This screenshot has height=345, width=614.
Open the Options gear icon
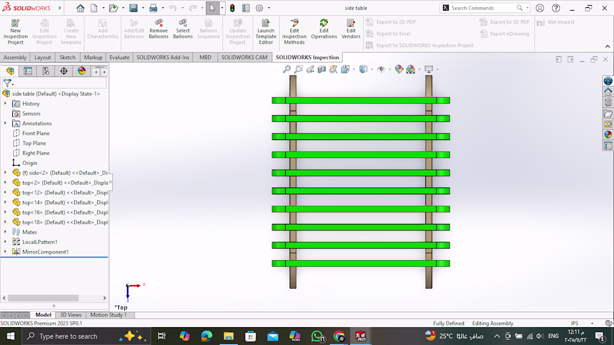tap(259, 8)
